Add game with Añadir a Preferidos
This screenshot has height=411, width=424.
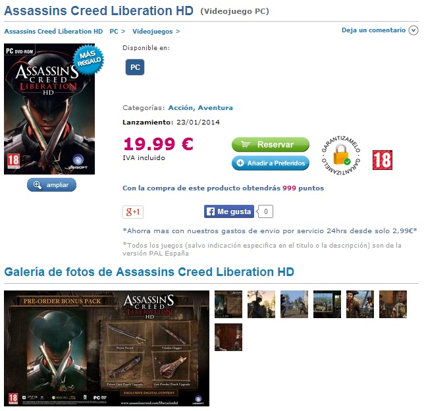click(271, 163)
